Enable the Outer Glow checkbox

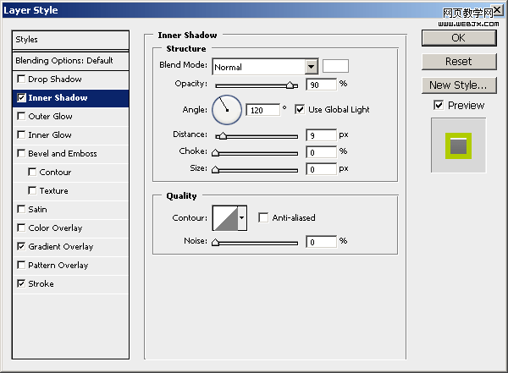pos(21,116)
